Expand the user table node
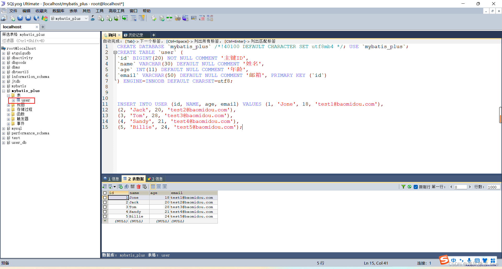Viewport: 502px width, 269px height. [13, 100]
